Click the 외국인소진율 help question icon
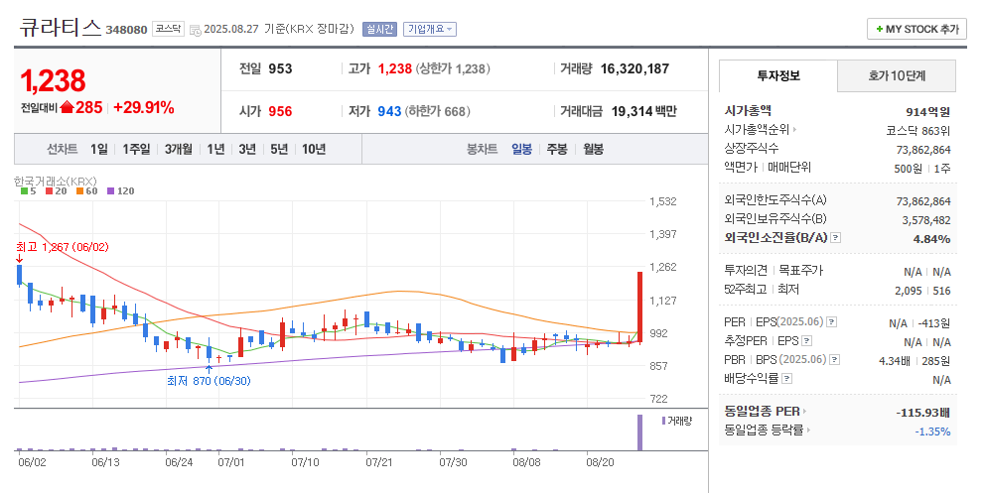The height and width of the screenshot is (493, 986). click(x=836, y=237)
